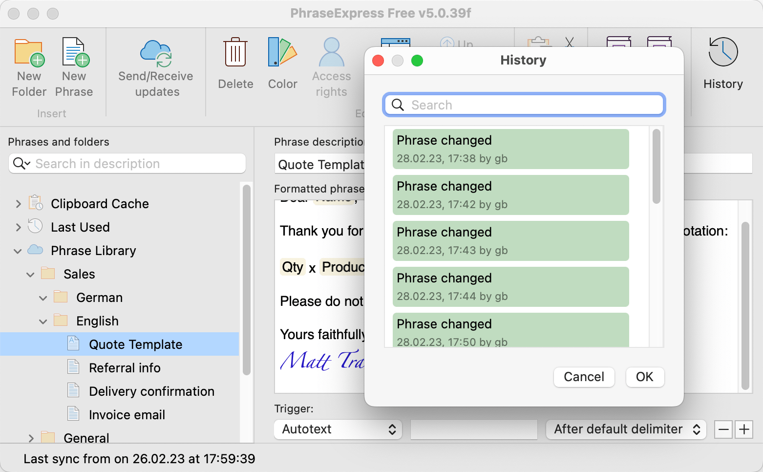Click Cancel in History dialog

(584, 377)
